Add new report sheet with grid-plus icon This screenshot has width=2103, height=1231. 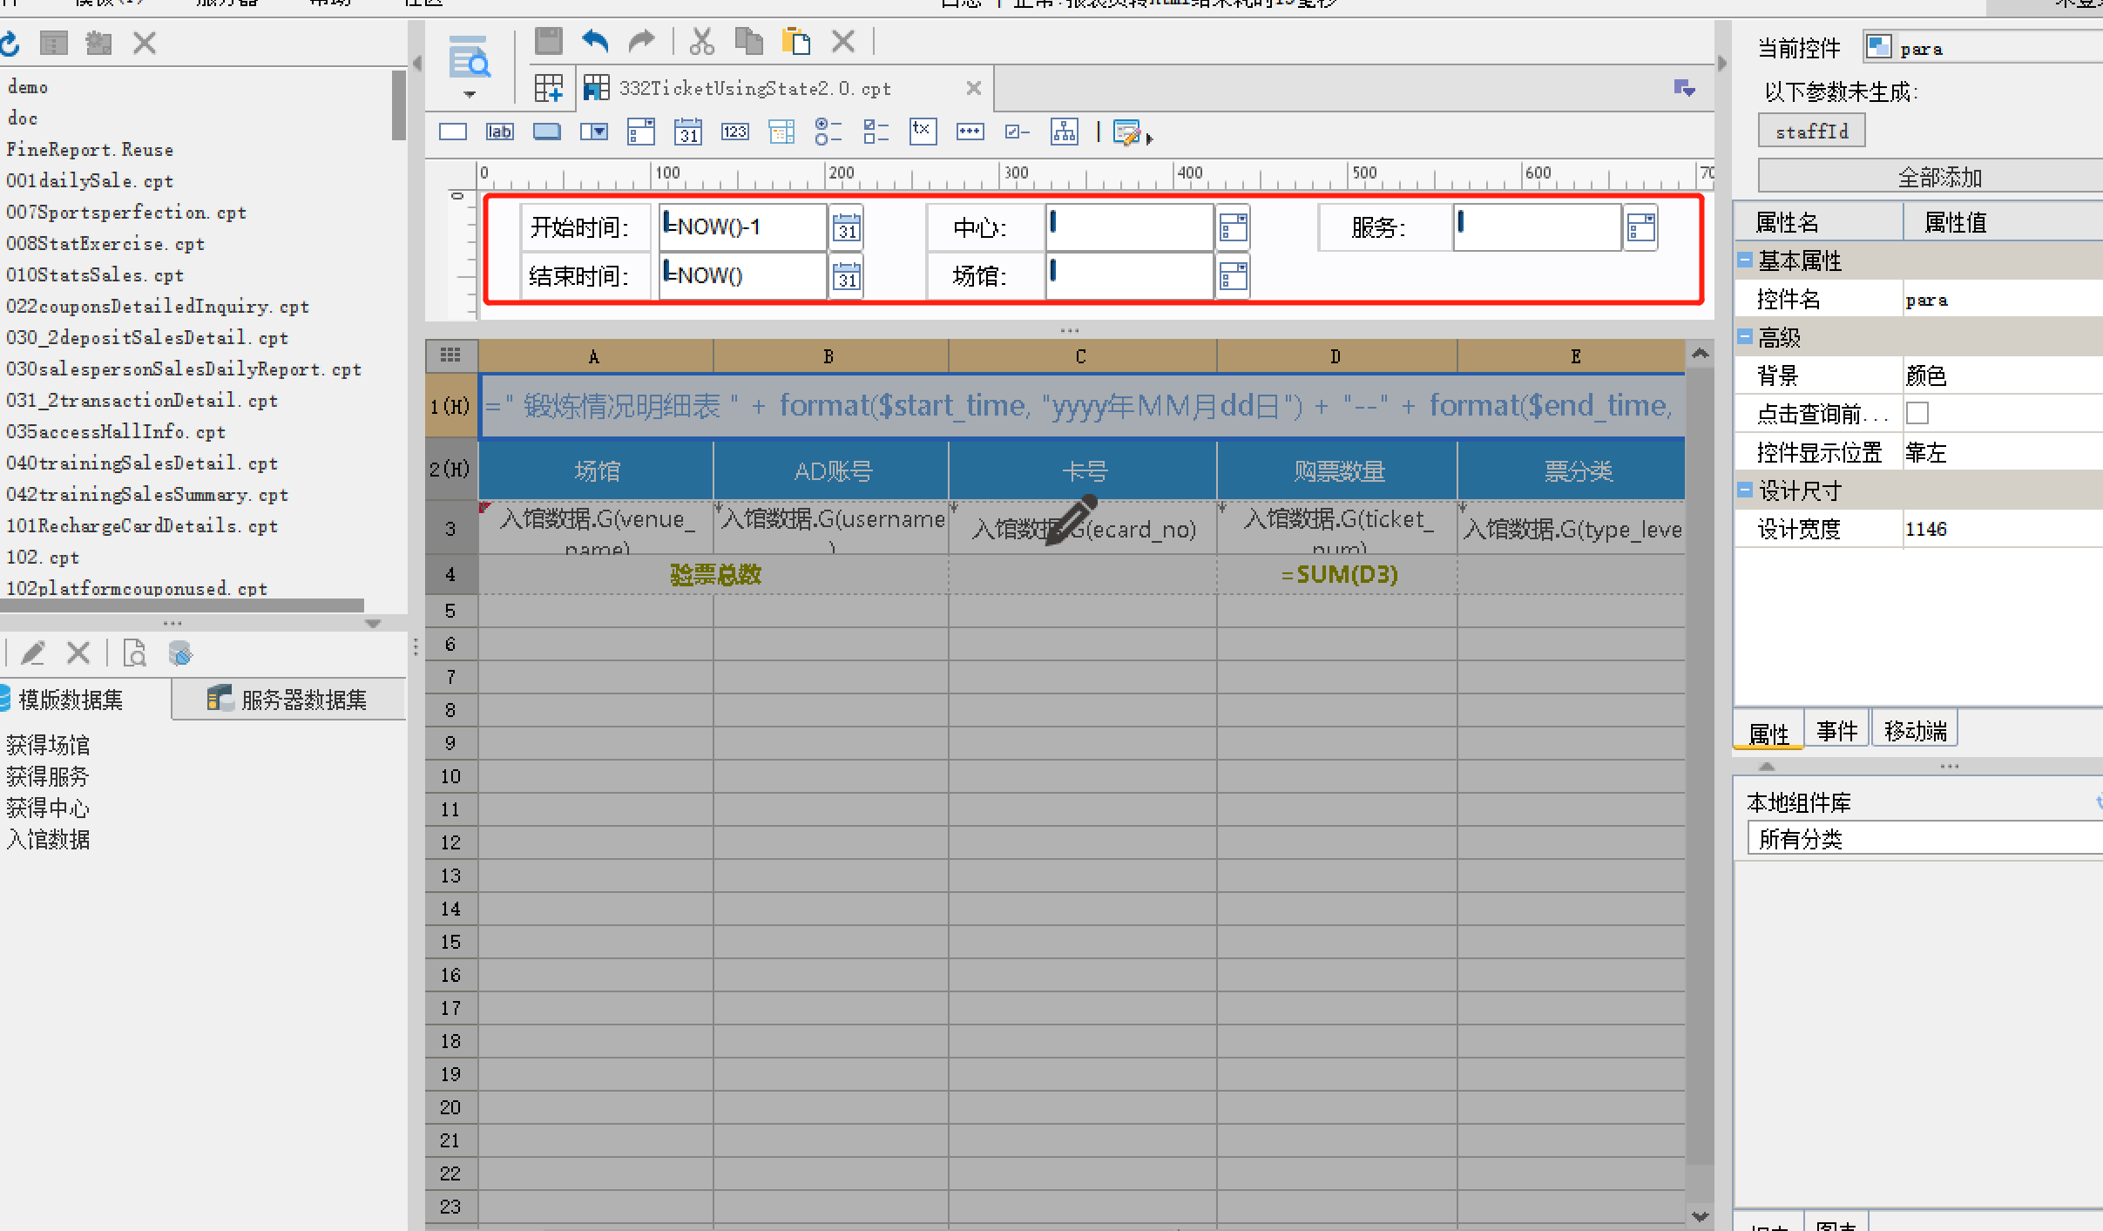(549, 88)
